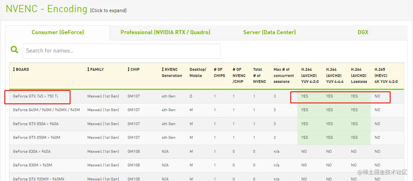Open the Server (Data Center) tab

click(x=269, y=32)
